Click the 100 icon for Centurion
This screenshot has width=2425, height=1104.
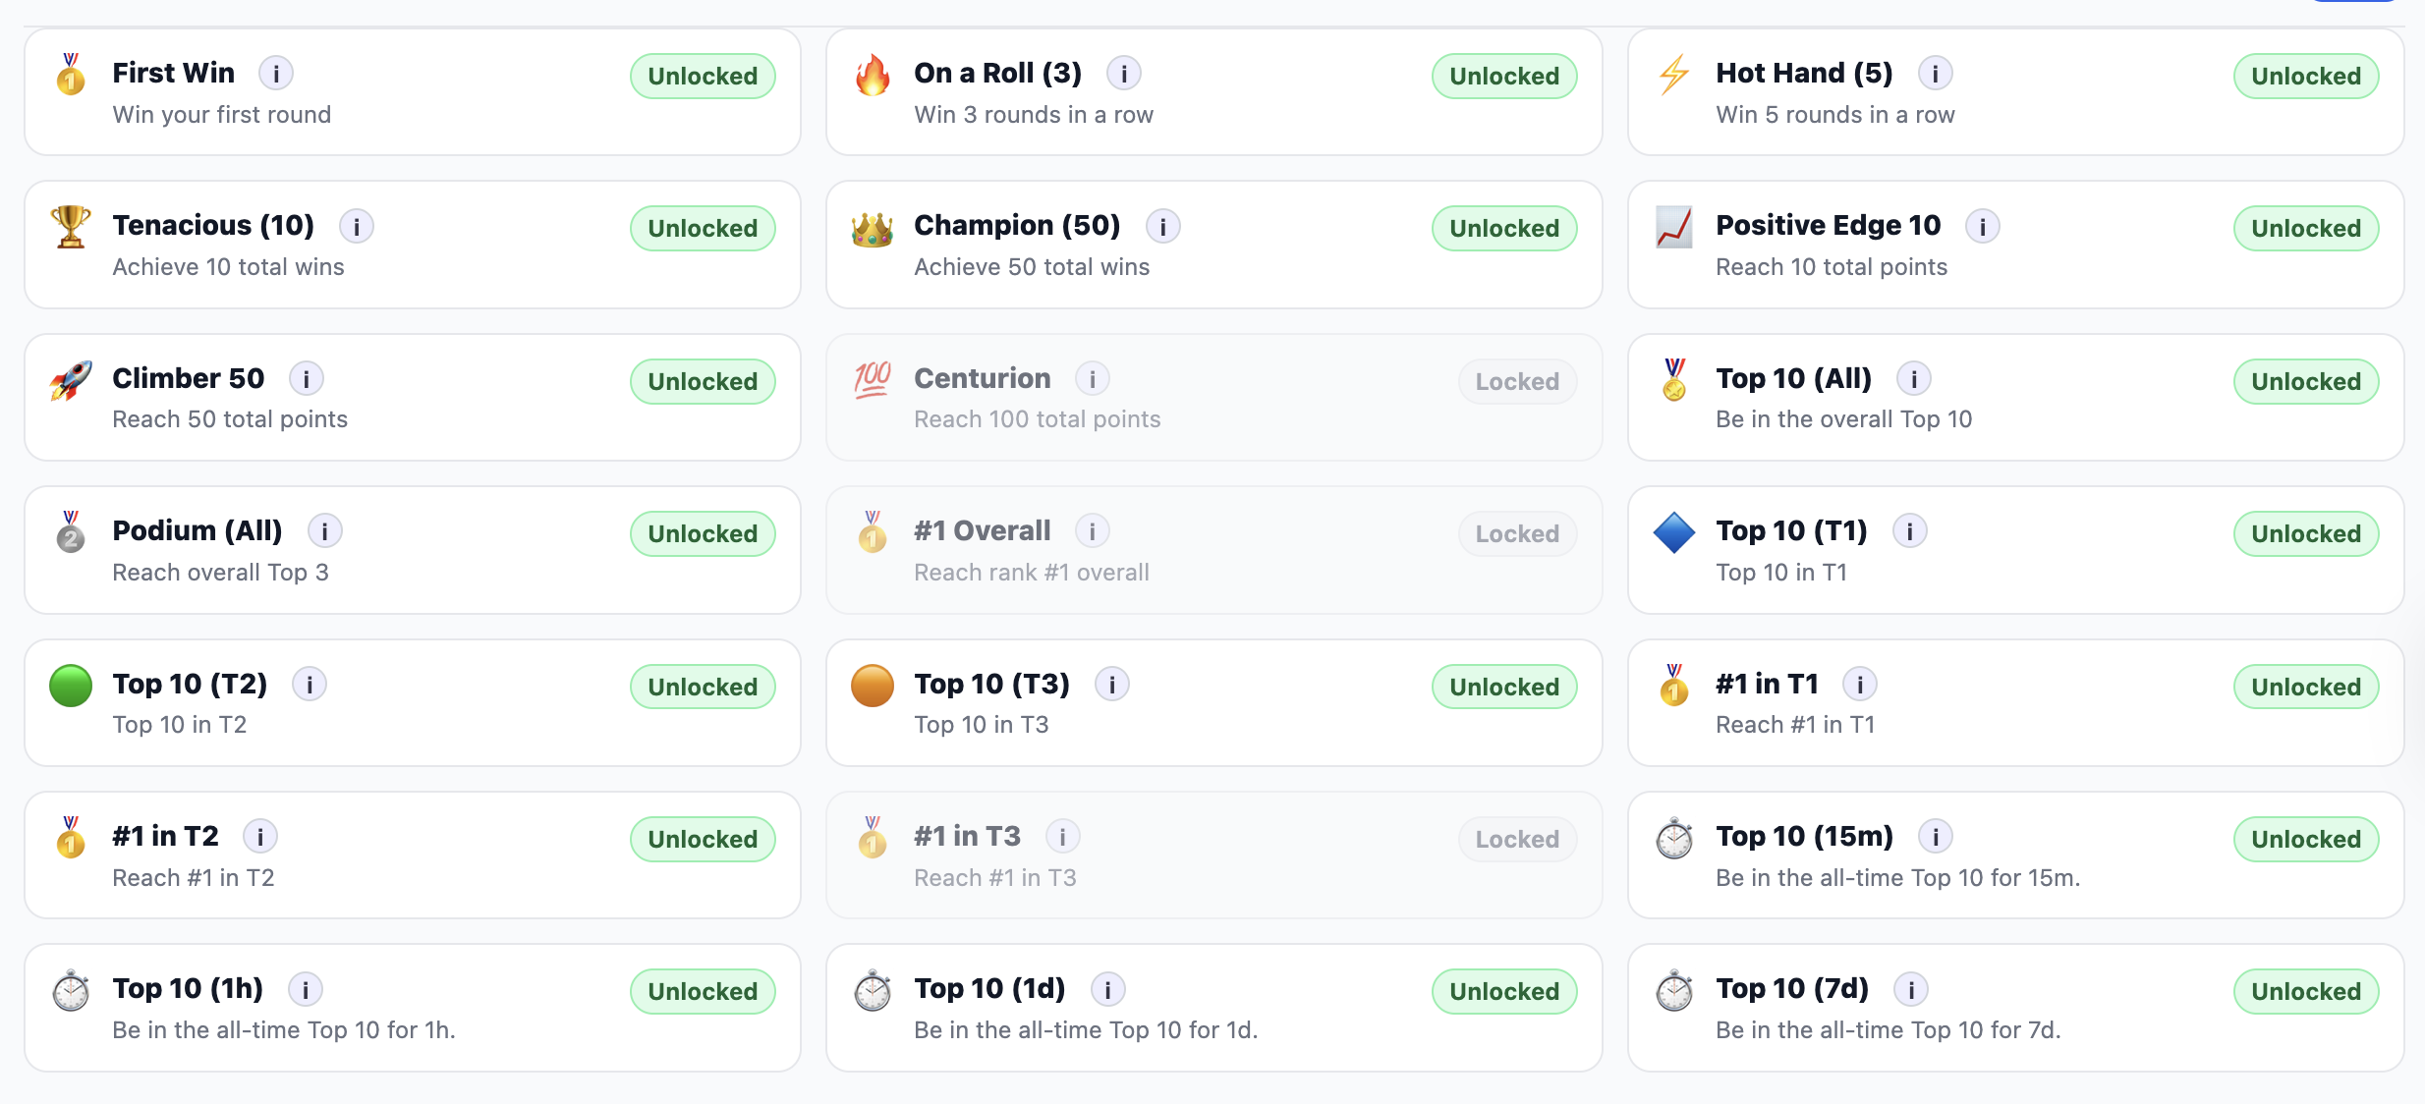pos(871,380)
